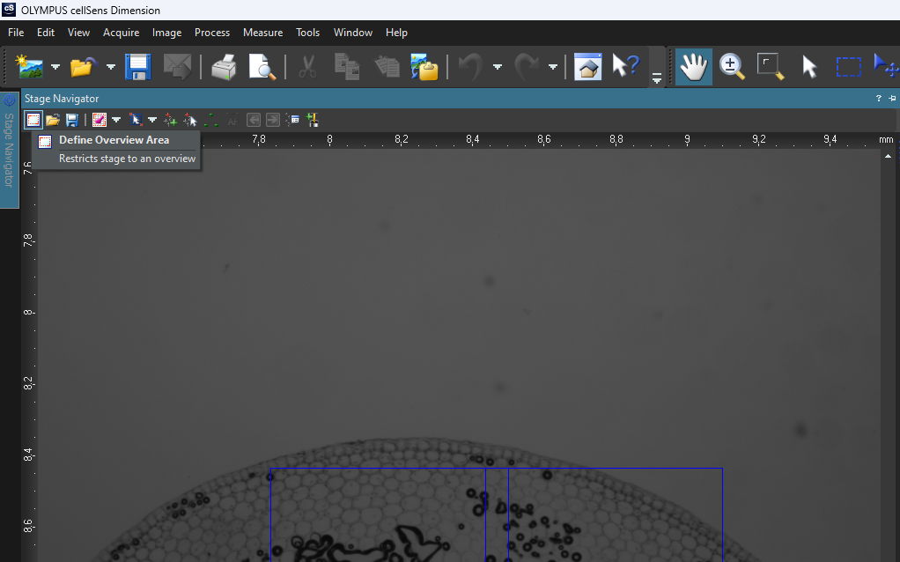Viewport: 900px width, 562px height.
Task: Select the Zoom magnifier tool
Action: (x=732, y=67)
